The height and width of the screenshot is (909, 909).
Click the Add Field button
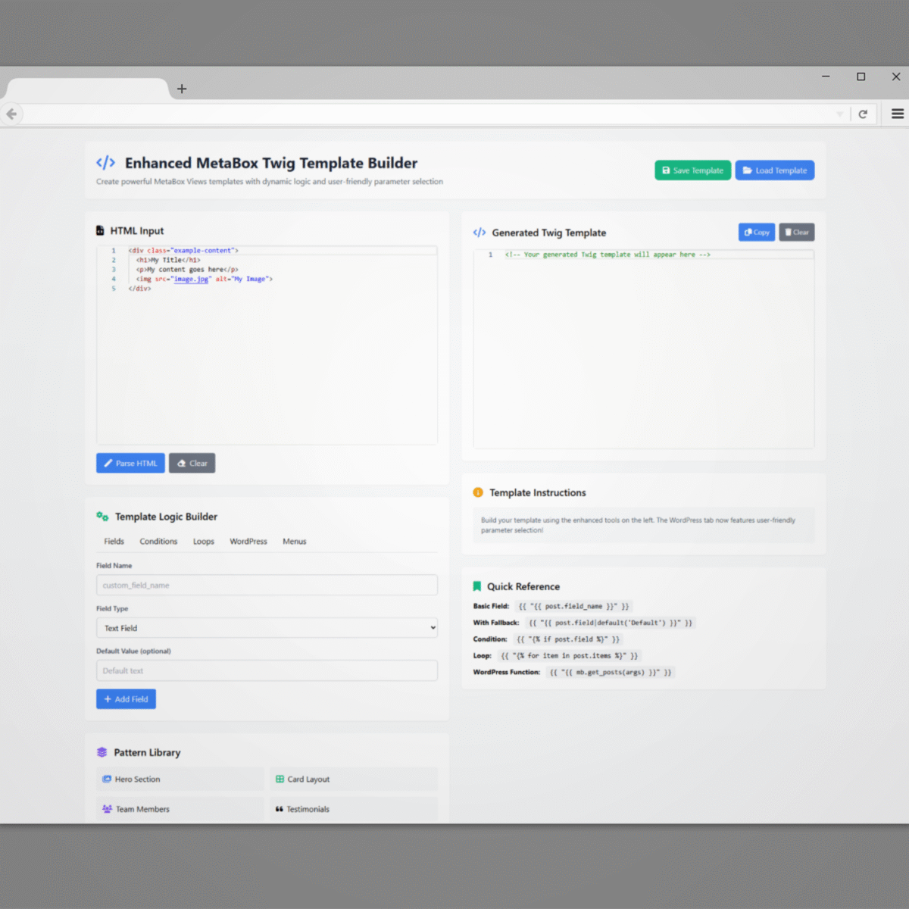[x=126, y=699]
